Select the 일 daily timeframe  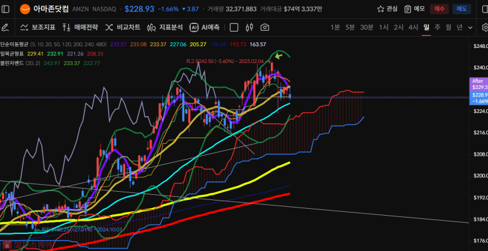coord(426,27)
